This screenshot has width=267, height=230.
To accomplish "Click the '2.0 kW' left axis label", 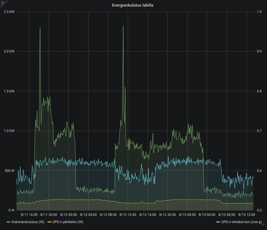I will pyautogui.click(x=9, y=51).
